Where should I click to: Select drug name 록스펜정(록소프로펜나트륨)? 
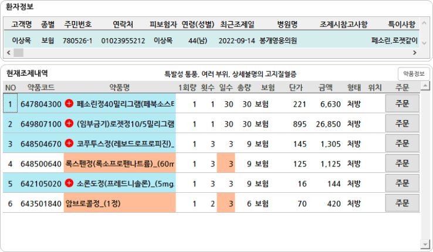click(120, 164)
